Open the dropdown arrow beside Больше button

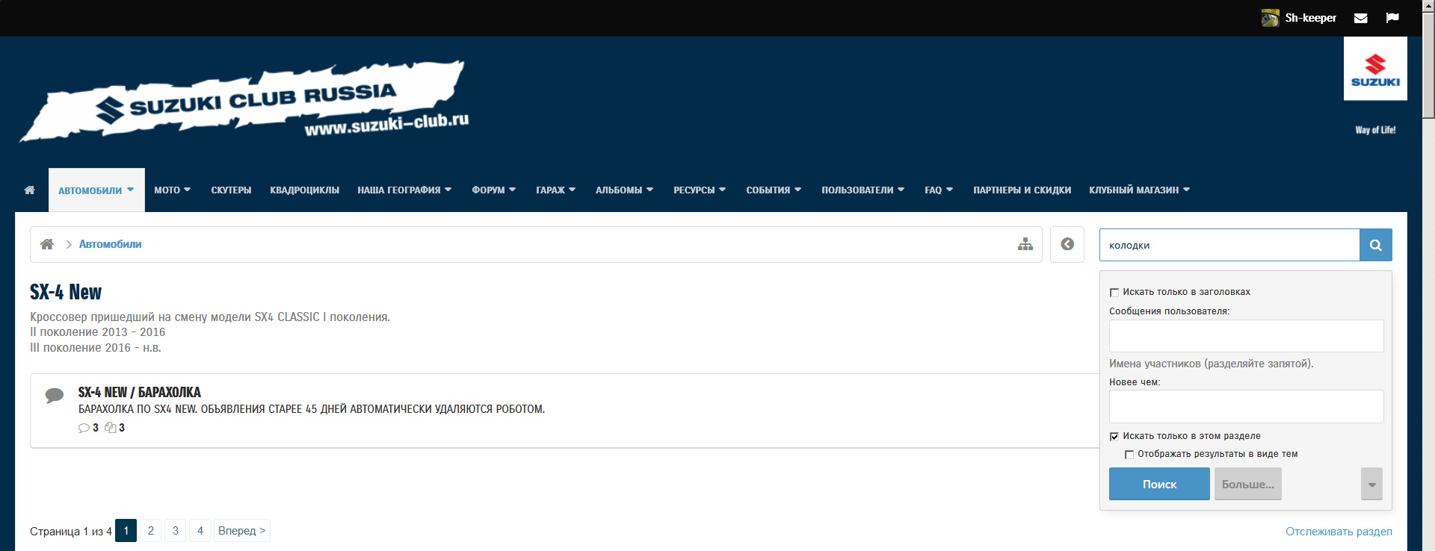[1371, 485]
